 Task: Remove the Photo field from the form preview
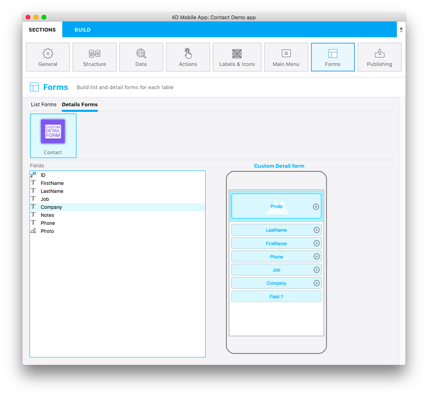[316, 207]
